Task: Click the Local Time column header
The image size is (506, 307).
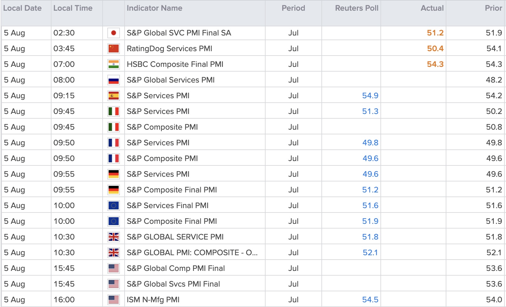Action: point(73,8)
